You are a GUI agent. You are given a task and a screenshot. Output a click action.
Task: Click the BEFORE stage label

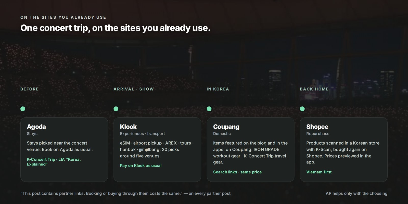pos(30,89)
